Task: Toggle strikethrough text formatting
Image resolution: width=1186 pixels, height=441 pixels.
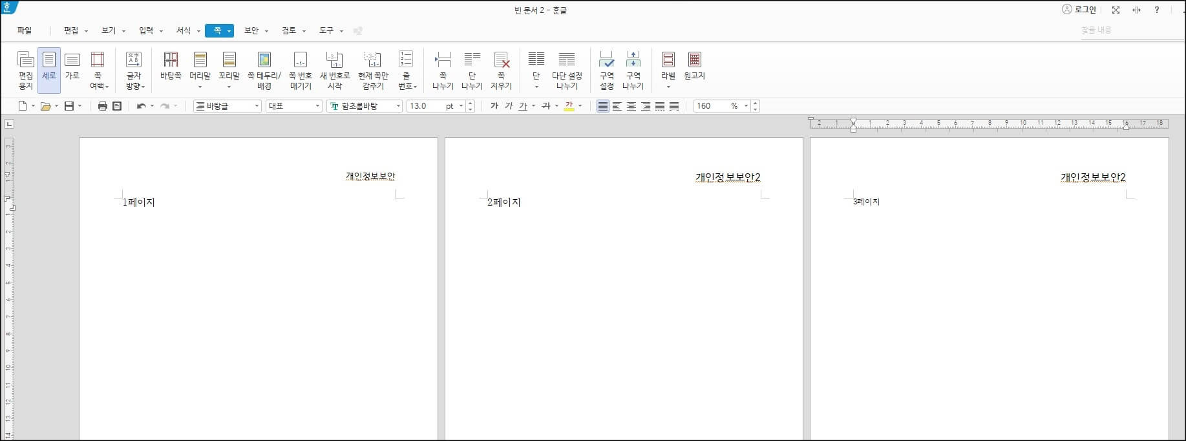Action: pyautogui.click(x=546, y=106)
